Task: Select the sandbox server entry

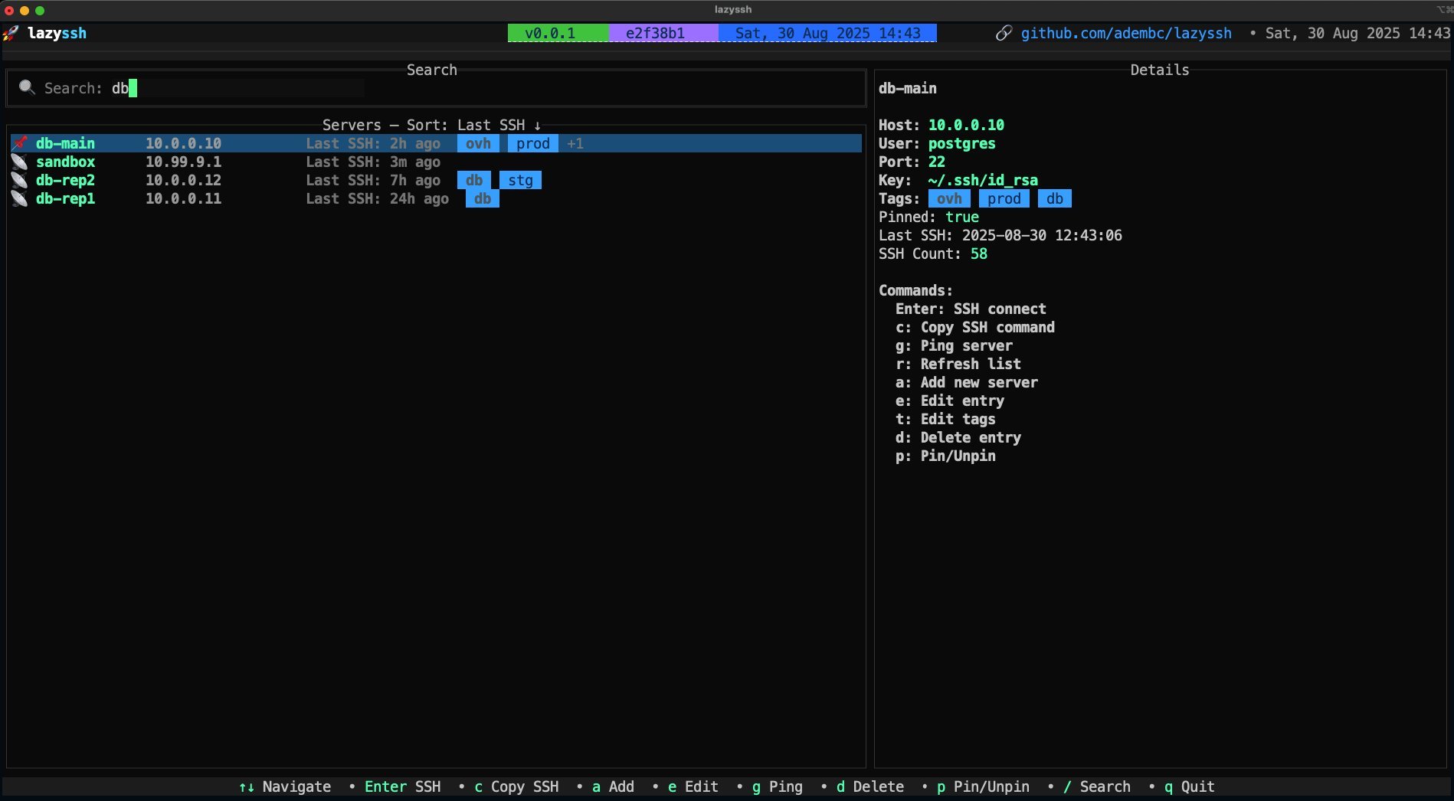Action: tap(65, 162)
